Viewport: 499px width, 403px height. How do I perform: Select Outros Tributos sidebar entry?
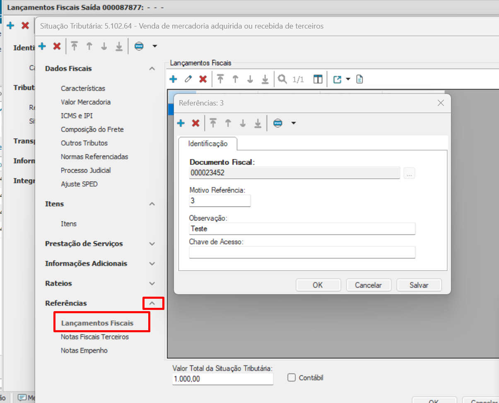coord(84,143)
